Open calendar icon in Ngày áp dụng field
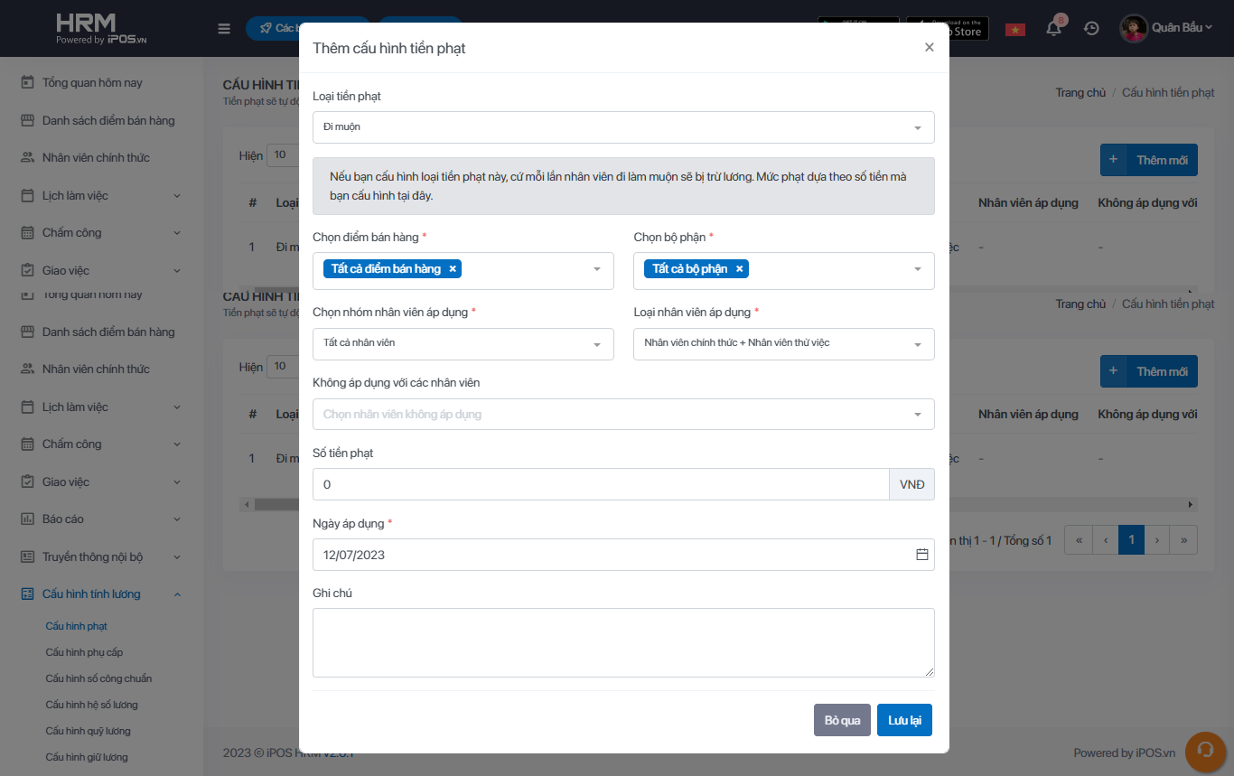Screen dimensions: 1234x776 coord(921,555)
